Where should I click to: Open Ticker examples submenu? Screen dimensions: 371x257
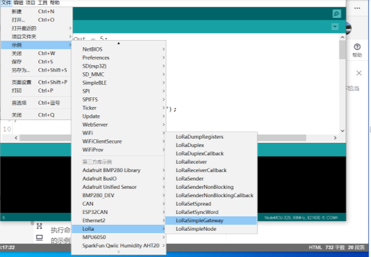[119, 108]
